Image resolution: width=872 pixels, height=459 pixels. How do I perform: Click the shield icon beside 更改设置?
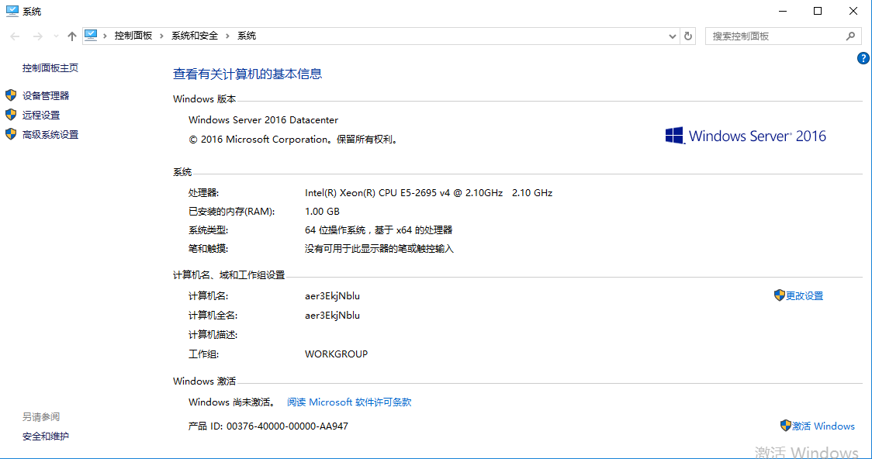point(779,295)
